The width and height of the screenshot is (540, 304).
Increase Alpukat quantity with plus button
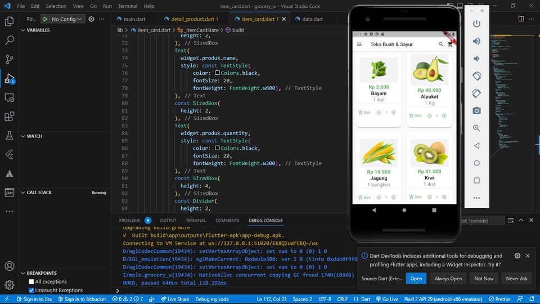coord(444,116)
